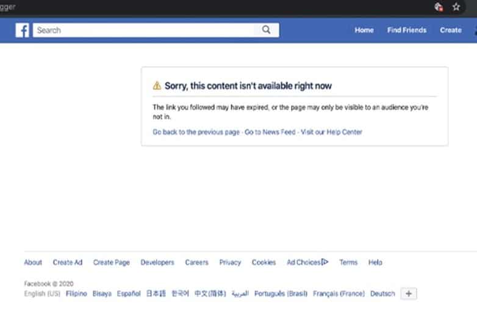Image resolution: width=477 pixels, height=316 pixels.
Task: Click the Facebook © 2020 text
Action: click(x=49, y=284)
